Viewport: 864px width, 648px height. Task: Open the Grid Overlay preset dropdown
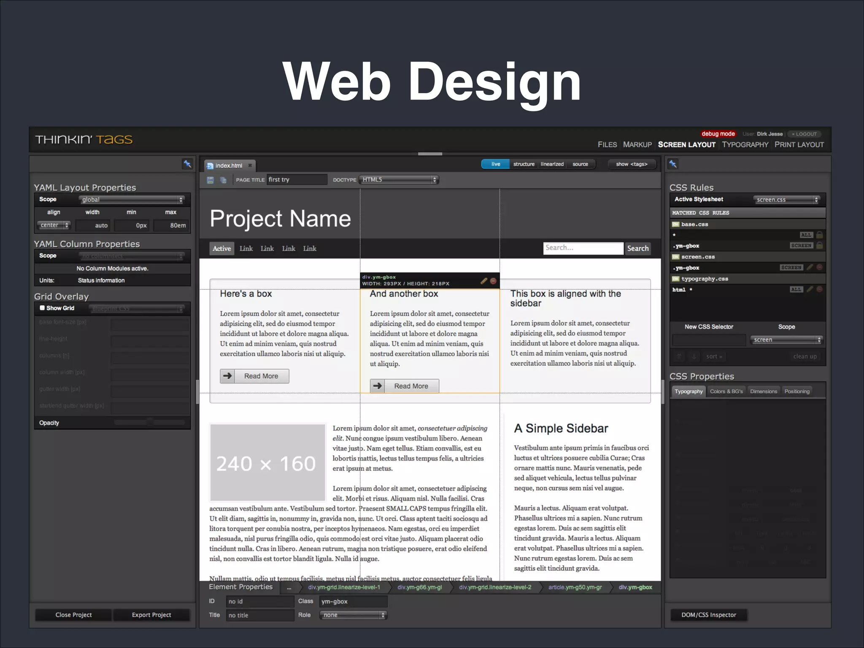click(x=137, y=309)
